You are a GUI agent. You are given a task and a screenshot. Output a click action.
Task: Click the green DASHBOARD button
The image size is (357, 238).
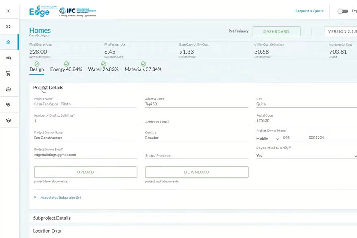(x=276, y=31)
